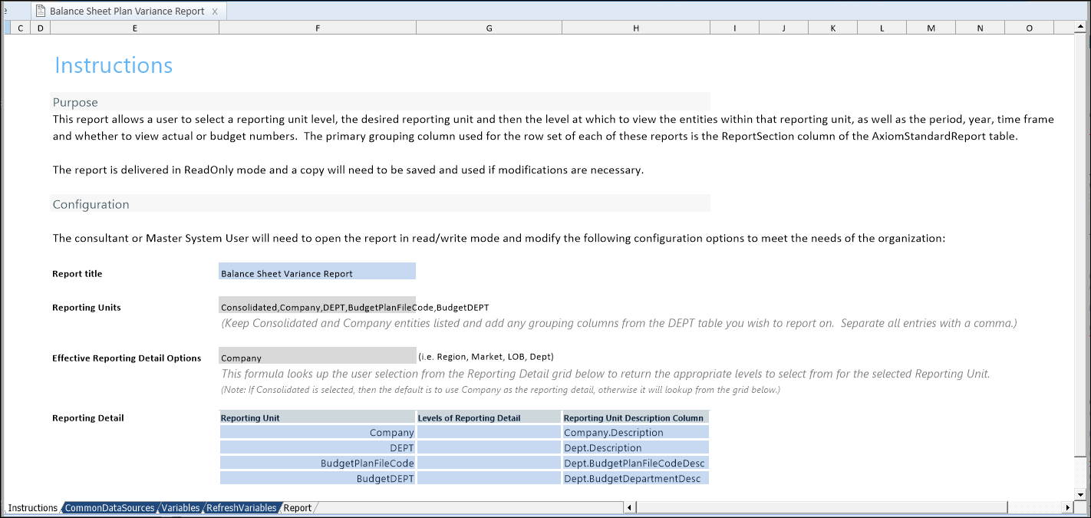Viewport: 1091px width, 518px height.
Task: Click the 'Reporting Detail' label
Action: (x=88, y=418)
